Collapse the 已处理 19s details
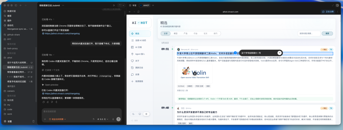The image size is (343, 130). point(48,55)
